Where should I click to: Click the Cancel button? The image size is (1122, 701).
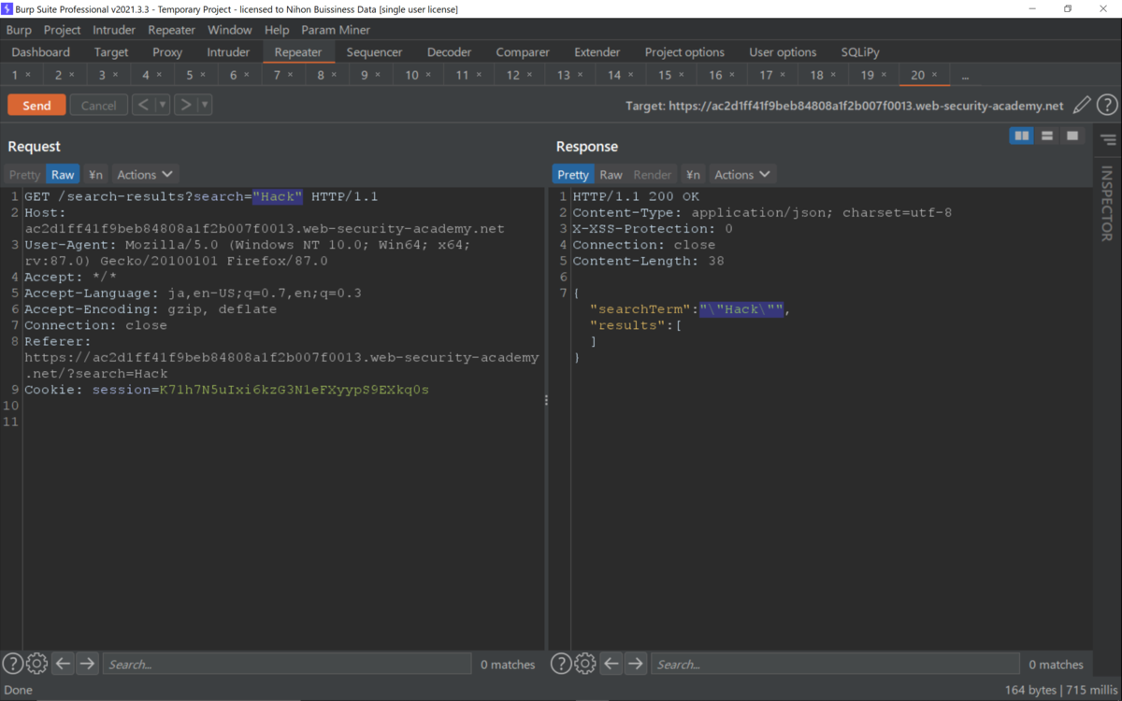tap(98, 105)
